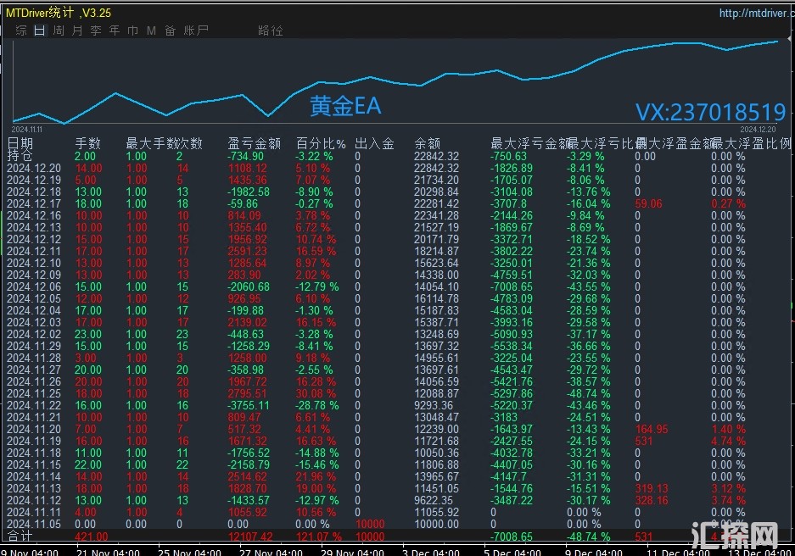Image resolution: width=795 pixels, height=556 pixels.
Task: Open the mtdriver.com link
Action: click(753, 13)
